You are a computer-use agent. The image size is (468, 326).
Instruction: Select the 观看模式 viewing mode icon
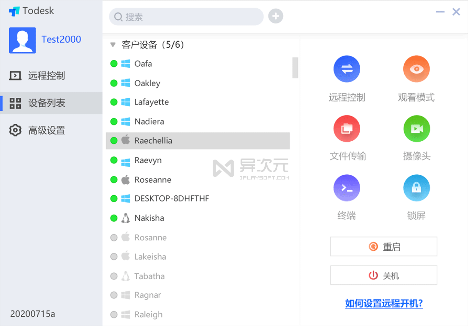pos(416,69)
